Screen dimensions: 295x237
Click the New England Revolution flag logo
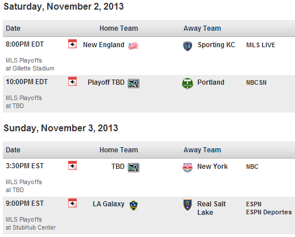(x=134, y=46)
